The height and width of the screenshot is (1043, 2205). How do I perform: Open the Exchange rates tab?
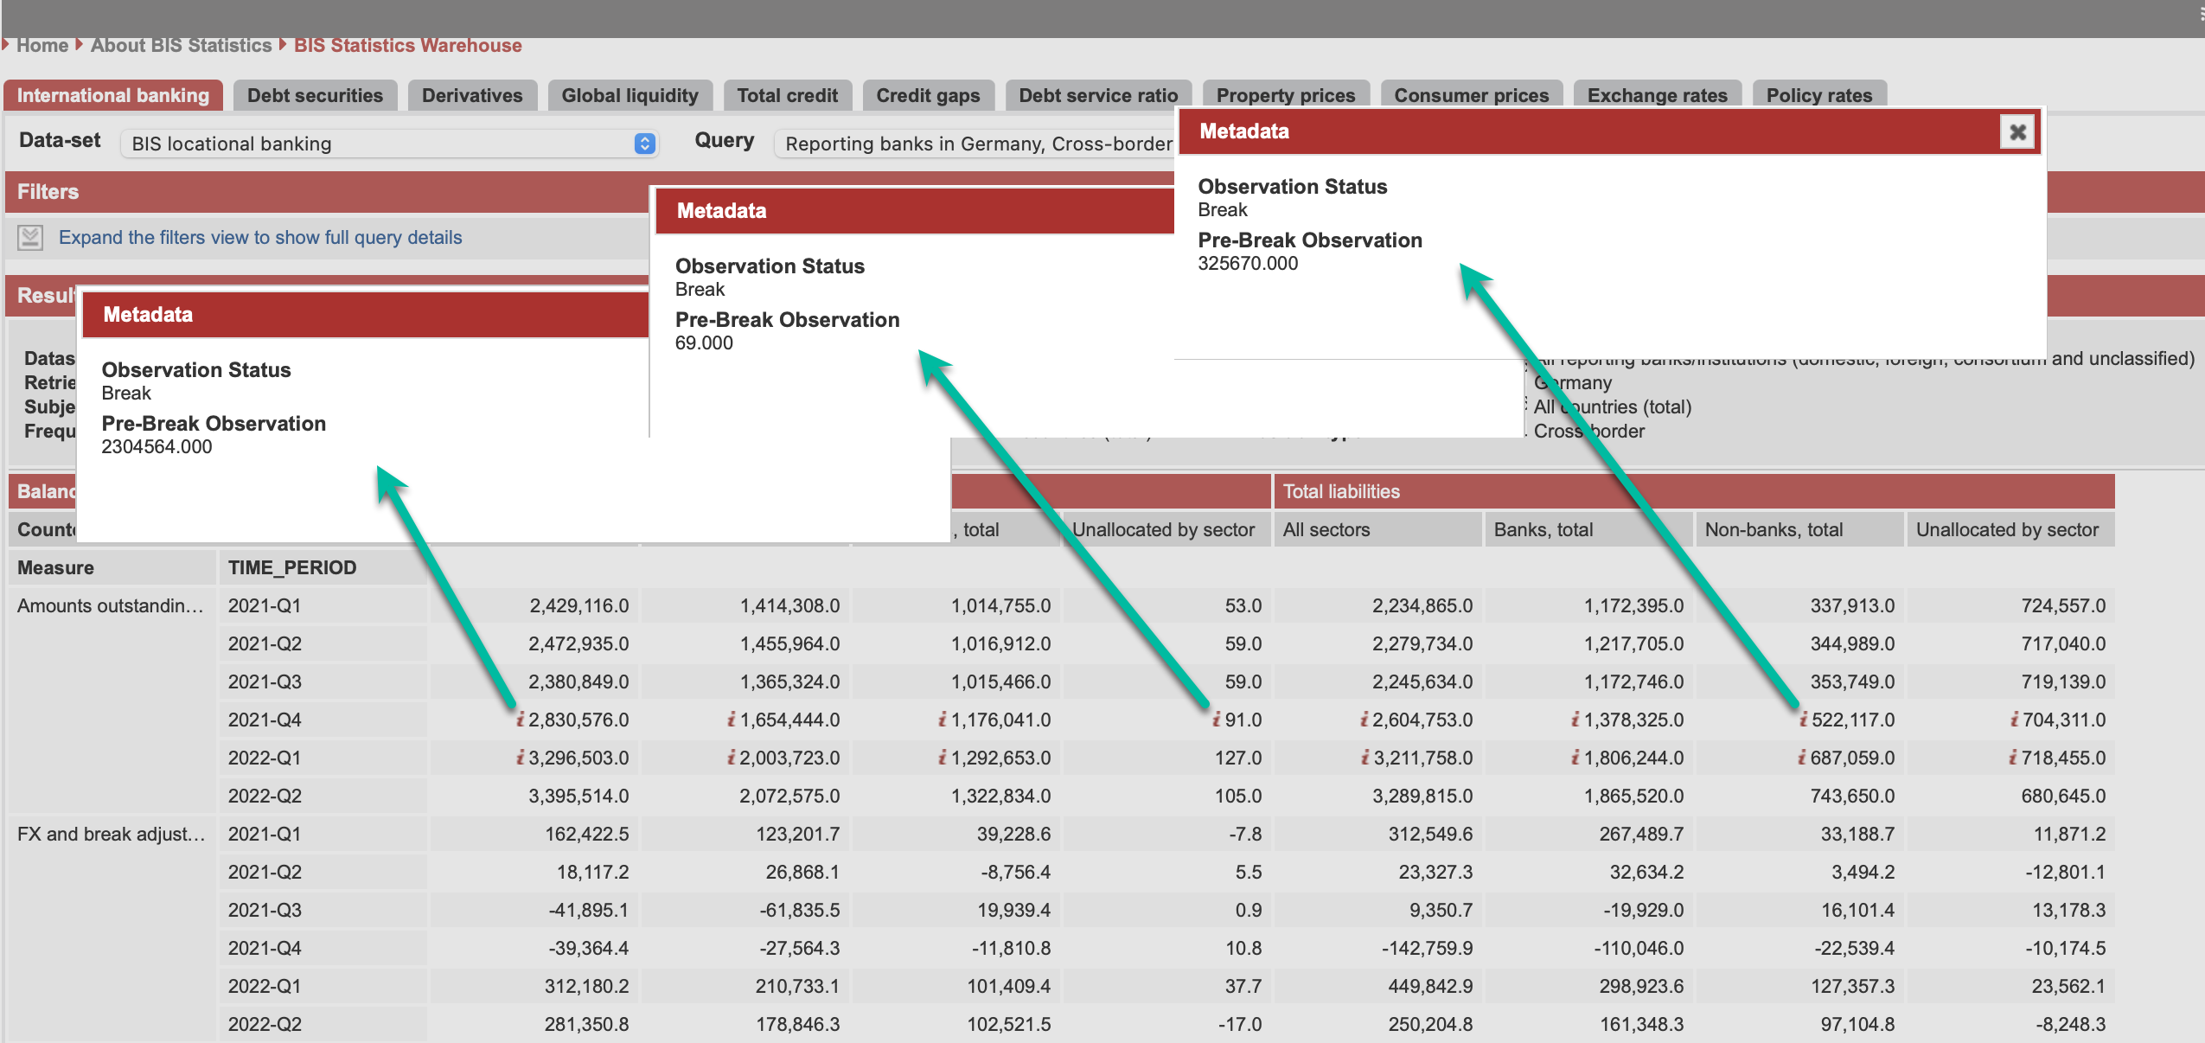coord(1656,95)
